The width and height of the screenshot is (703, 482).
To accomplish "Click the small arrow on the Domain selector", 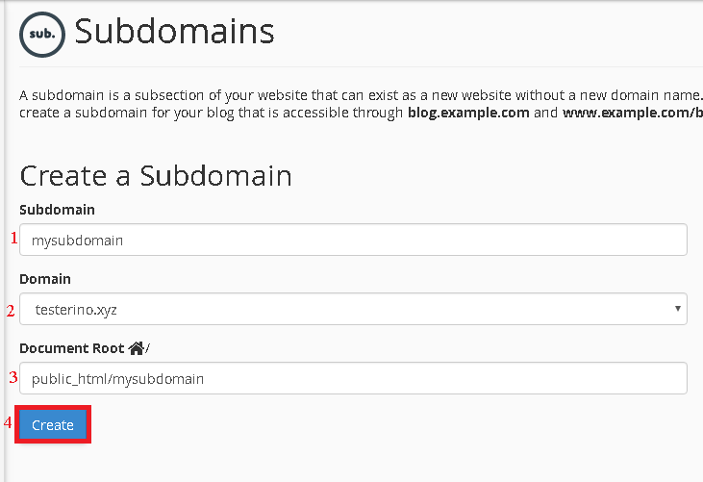I will pos(678,309).
